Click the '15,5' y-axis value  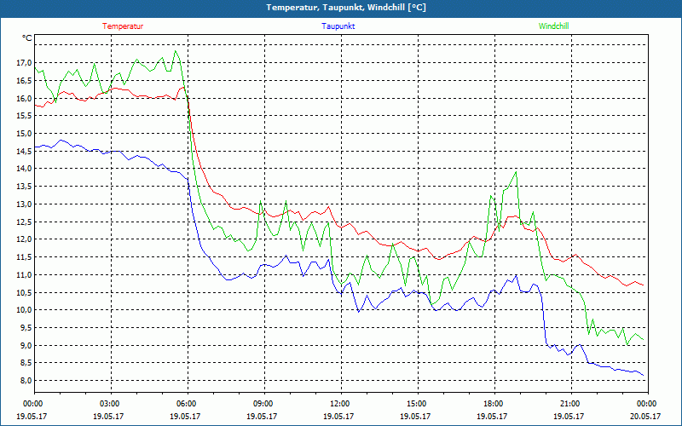24,116
